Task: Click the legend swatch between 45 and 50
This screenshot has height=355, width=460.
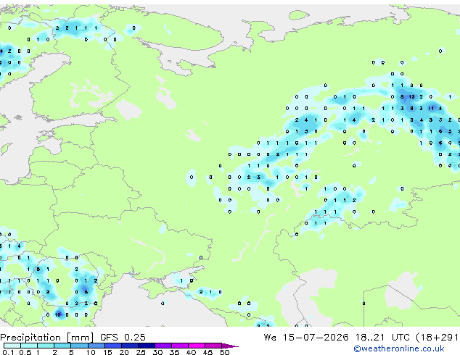Action: tap(213, 346)
